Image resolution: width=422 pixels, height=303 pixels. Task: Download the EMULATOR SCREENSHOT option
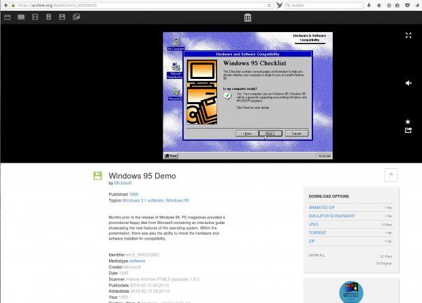click(332, 216)
